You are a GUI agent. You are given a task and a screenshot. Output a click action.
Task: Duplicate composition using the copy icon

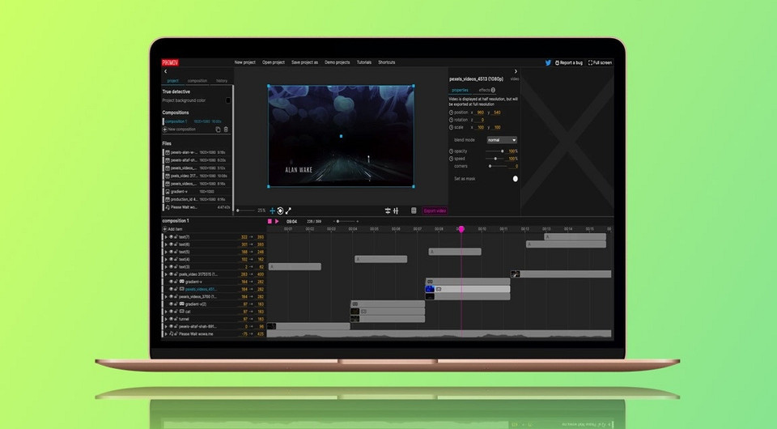pos(218,130)
